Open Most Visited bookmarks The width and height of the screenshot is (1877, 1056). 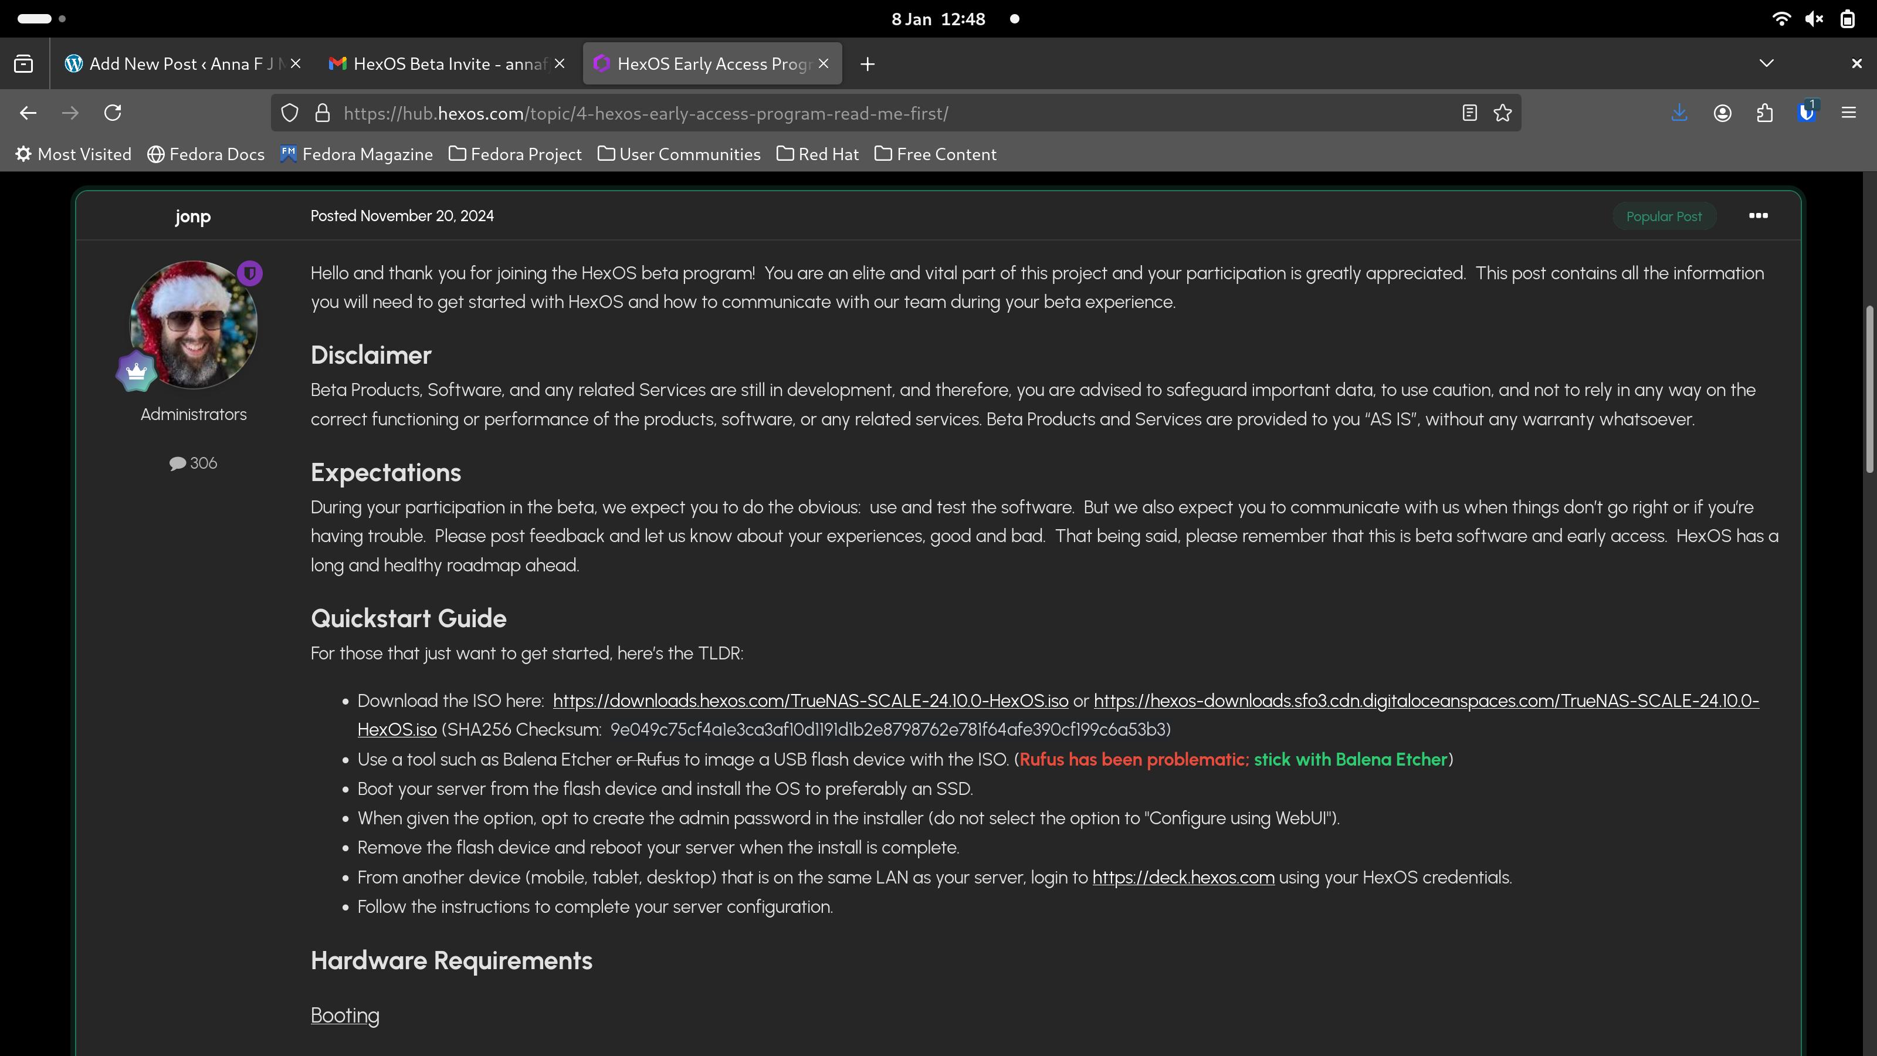pos(73,154)
